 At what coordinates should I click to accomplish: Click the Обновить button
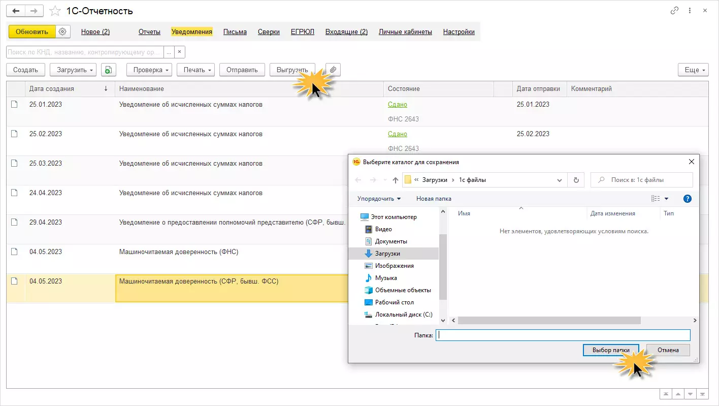pos(32,32)
